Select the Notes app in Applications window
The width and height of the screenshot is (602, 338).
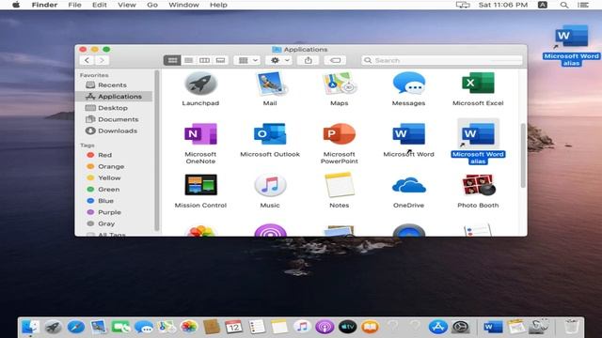click(340, 185)
